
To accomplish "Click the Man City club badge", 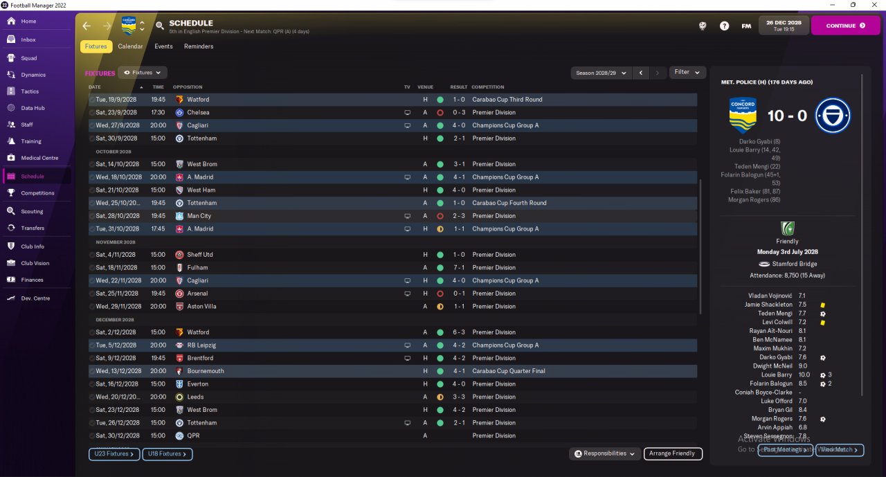I will tap(179, 216).
